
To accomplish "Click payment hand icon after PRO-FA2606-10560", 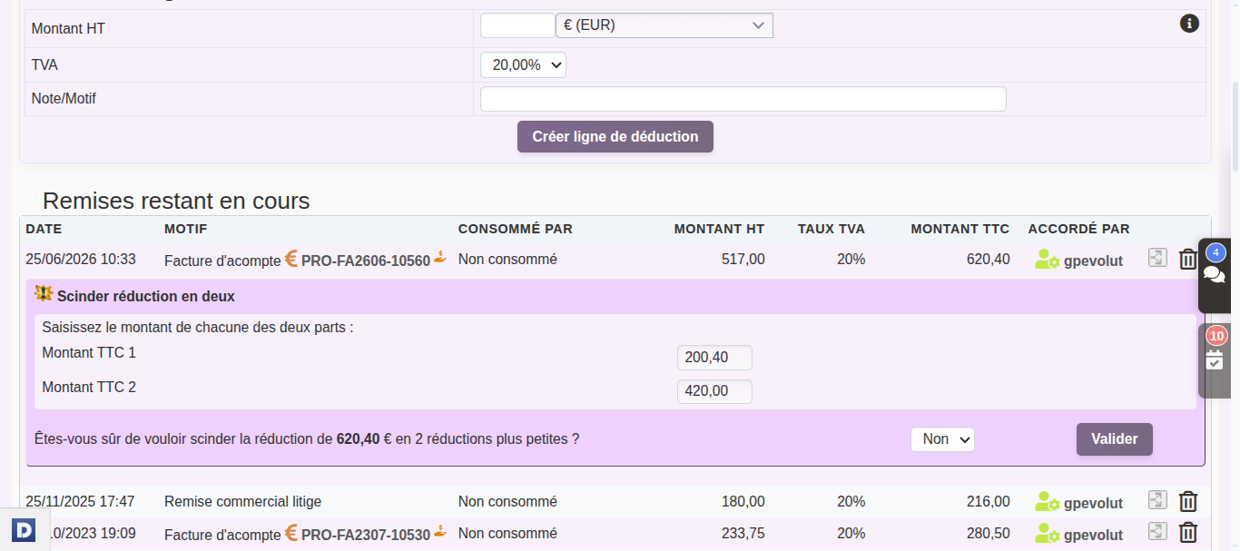I will click(x=440, y=256).
